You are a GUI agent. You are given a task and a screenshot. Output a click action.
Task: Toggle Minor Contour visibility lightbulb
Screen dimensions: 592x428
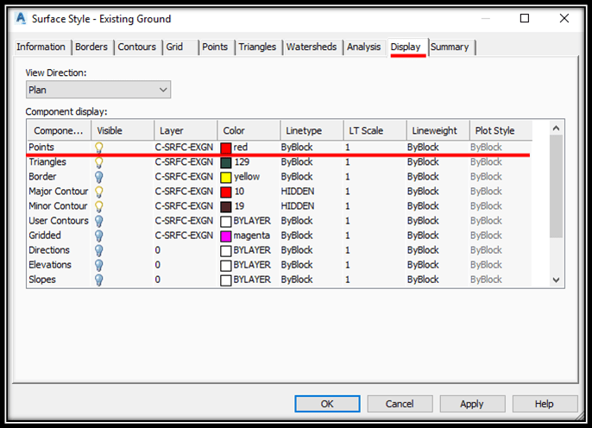(99, 206)
